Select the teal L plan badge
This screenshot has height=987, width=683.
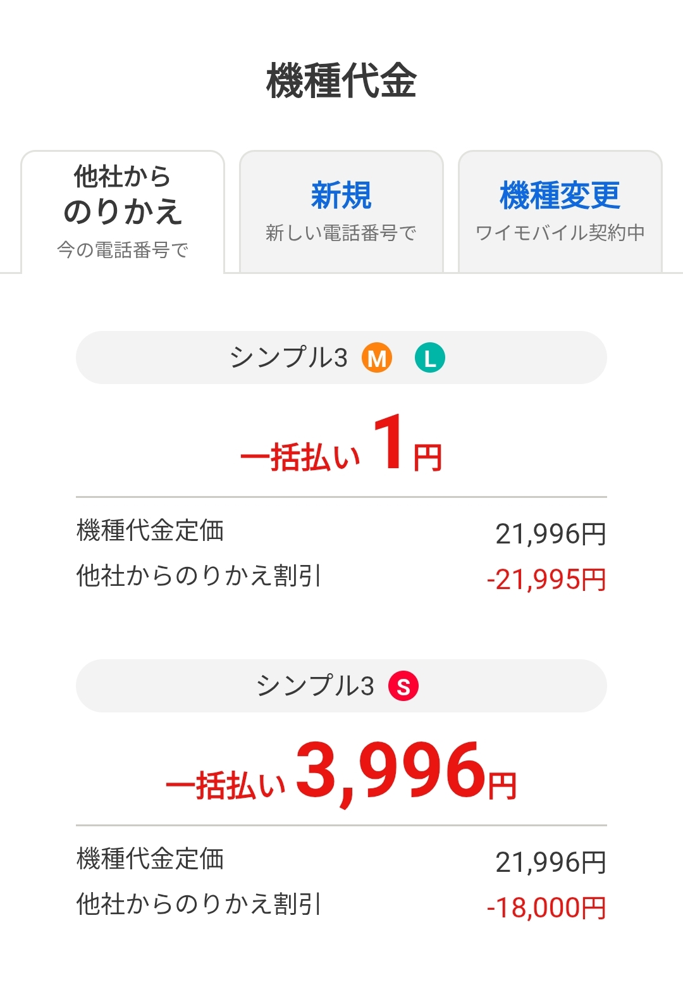click(x=430, y=358)
